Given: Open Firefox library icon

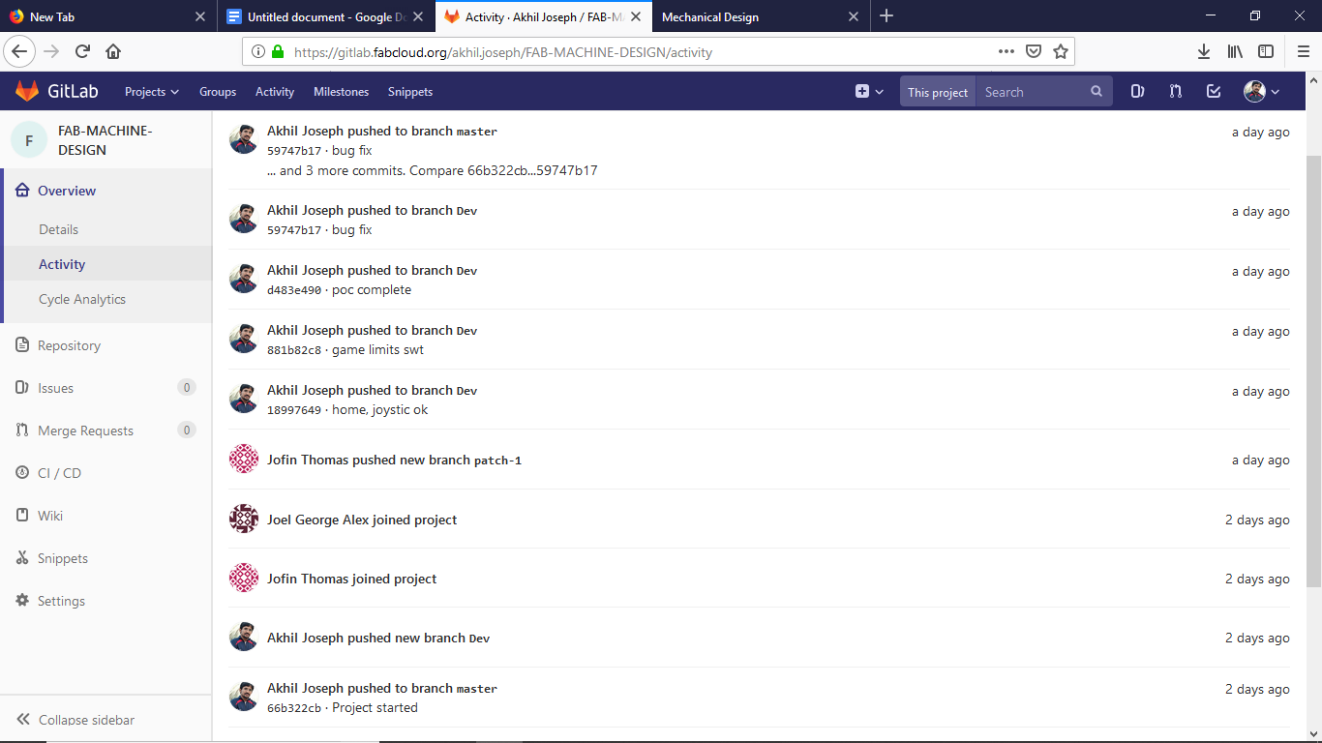Looking at the screenshot, I should click(1235, 51).
